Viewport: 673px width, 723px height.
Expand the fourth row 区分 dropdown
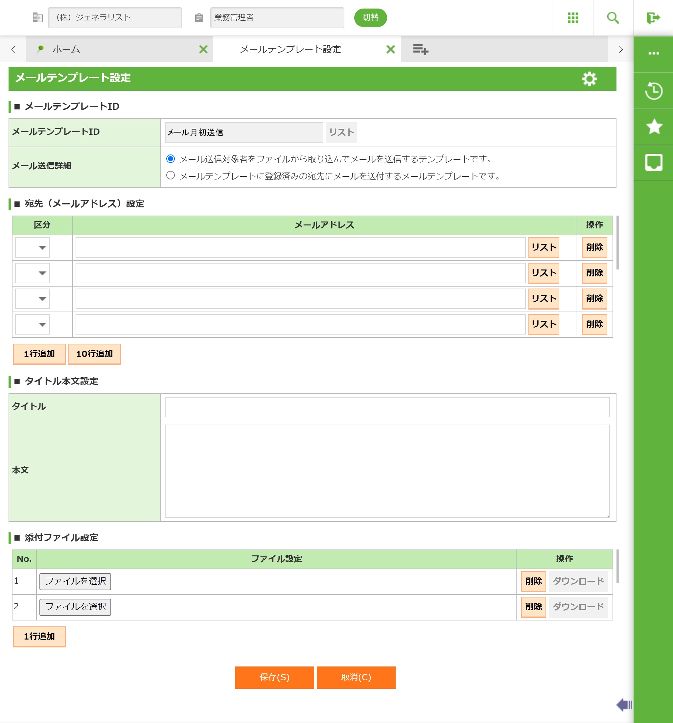[32, 324]
